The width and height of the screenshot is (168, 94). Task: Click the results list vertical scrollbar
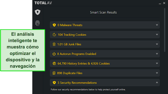(165, 30)
